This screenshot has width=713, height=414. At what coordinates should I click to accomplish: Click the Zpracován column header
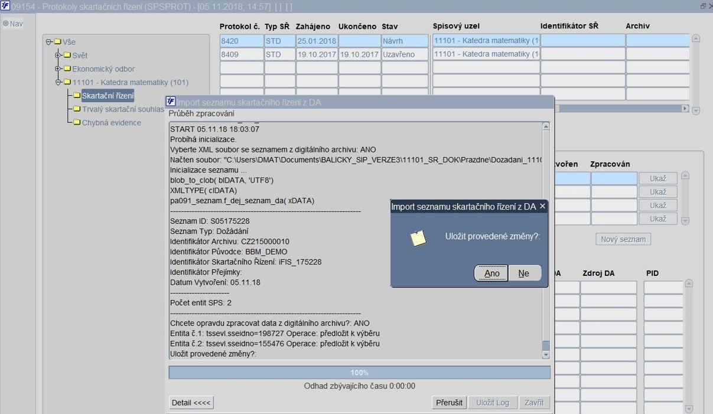pyautogui.click(x=610, y=164)
